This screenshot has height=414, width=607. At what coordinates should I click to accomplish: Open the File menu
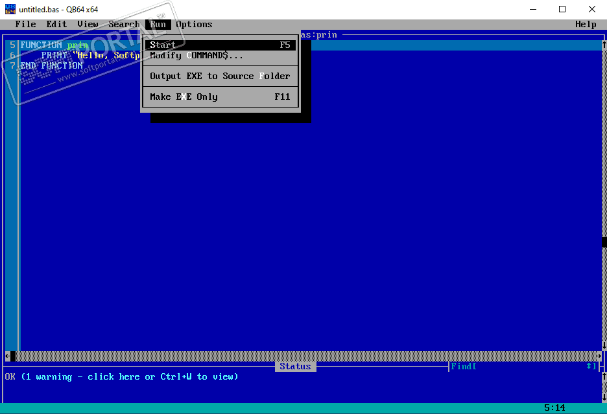[x=25, y=25]
